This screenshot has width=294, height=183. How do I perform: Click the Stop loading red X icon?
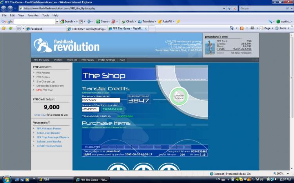[234, 9]
